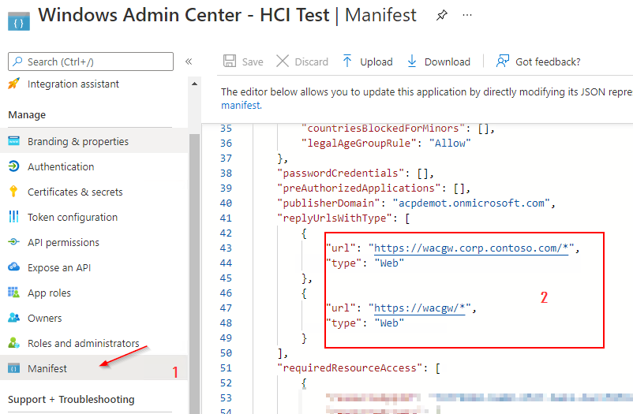
Task: Open Got feedback? link
Action: click(548, 62)
